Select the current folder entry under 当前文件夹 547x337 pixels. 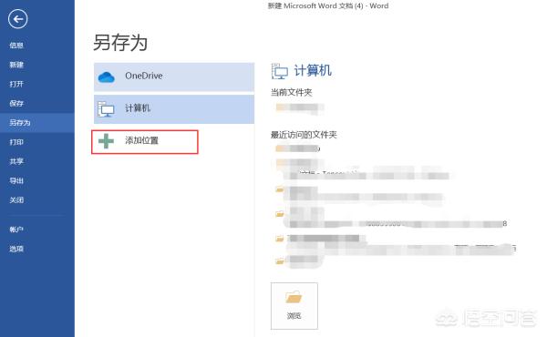coord(299,107)
